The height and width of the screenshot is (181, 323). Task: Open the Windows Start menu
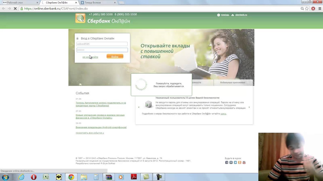(5, 177)
